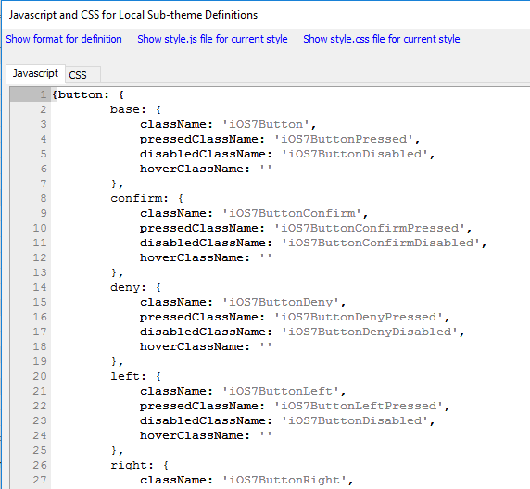Select the Javascript tab
This screenshot has height=489, width=530.
(35, 73)
